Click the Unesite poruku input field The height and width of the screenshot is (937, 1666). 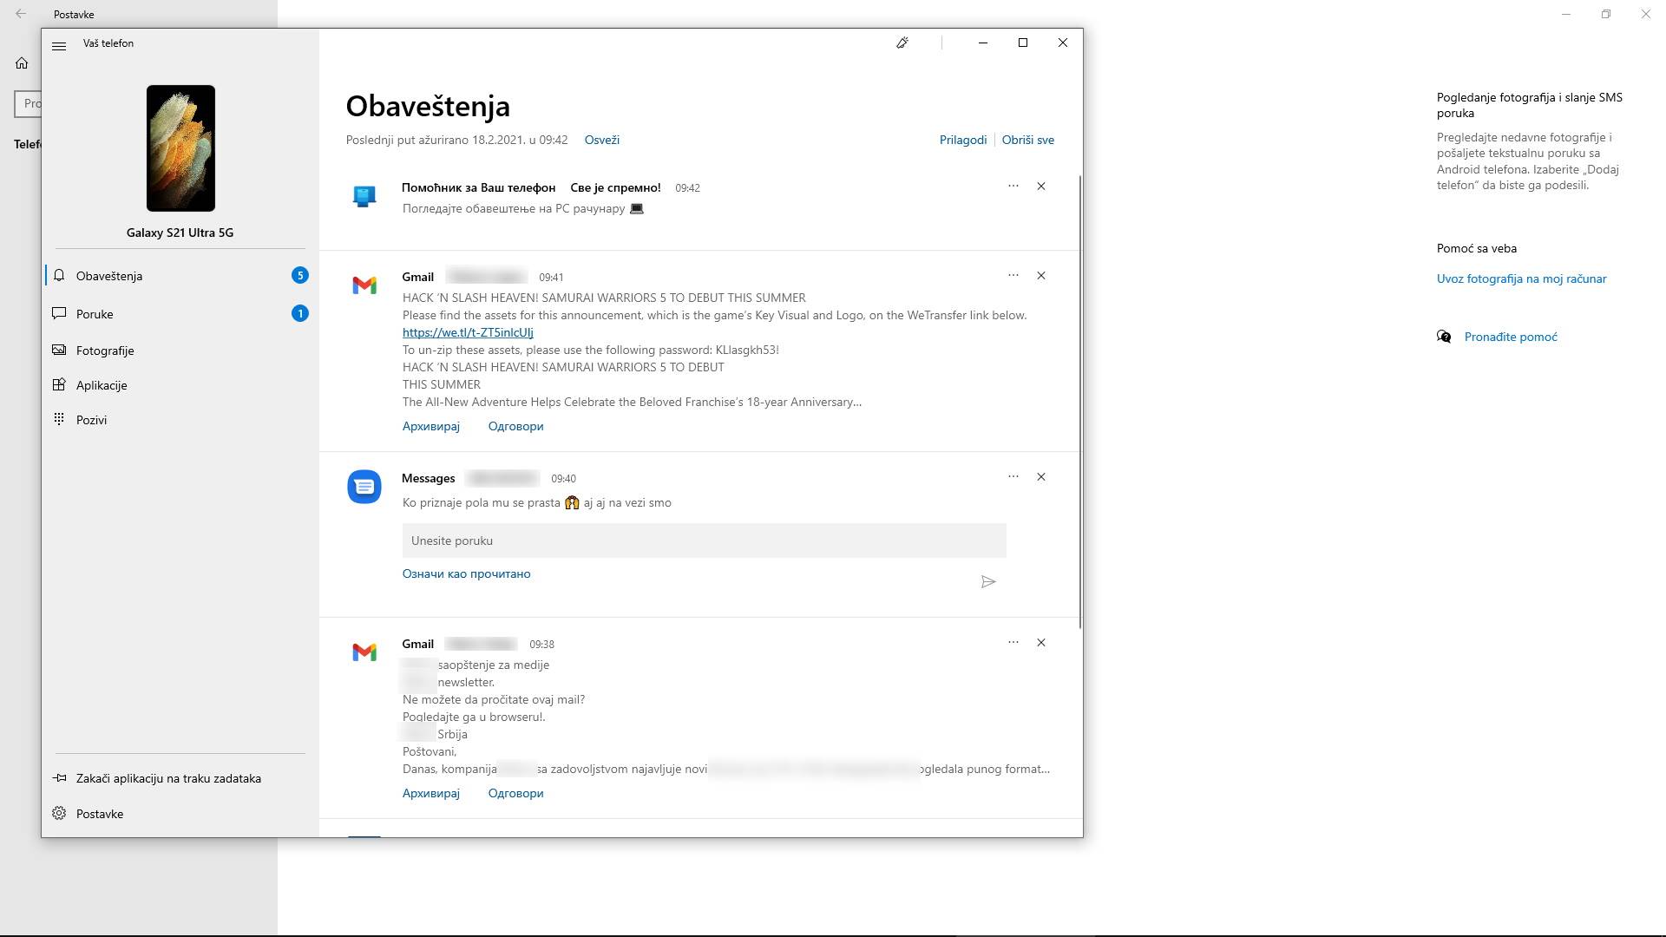click(704, 540)
